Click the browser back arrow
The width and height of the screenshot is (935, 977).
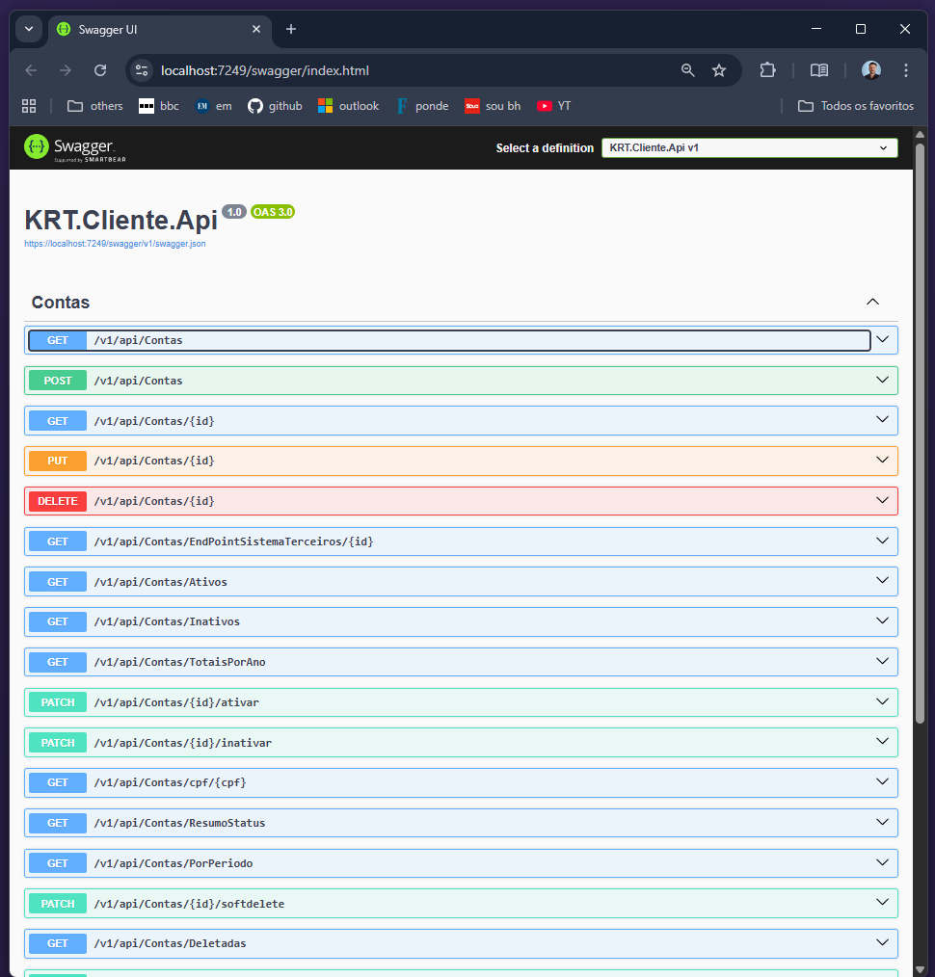coord(31,70)
